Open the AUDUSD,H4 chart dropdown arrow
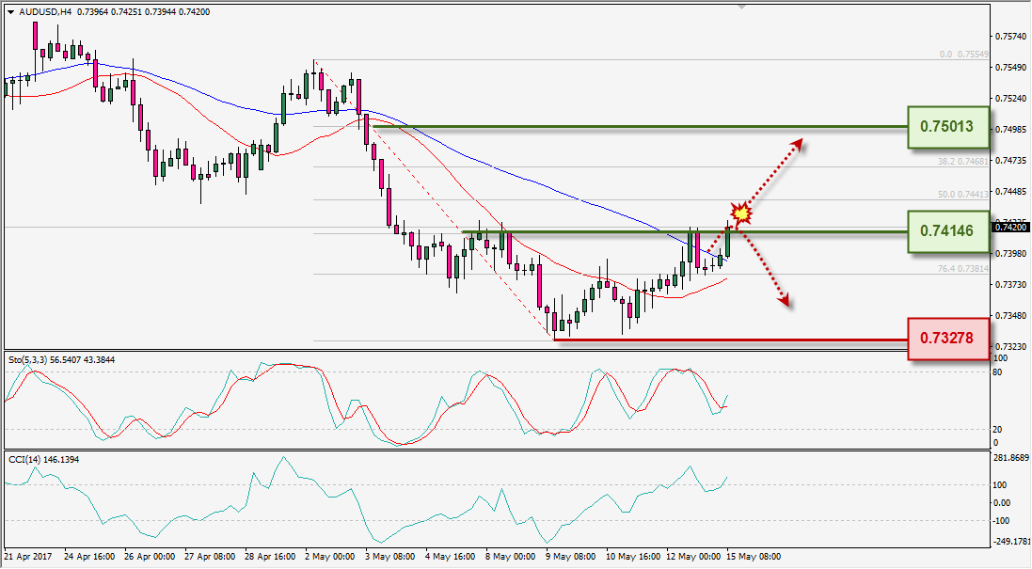1032x569 pixels. [11, 12]
